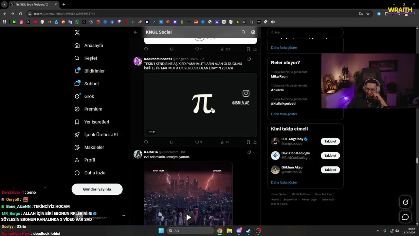Open floating Grok button at bottom right
This screenshot has height=236, width=419.
click(x=406, y=202)
